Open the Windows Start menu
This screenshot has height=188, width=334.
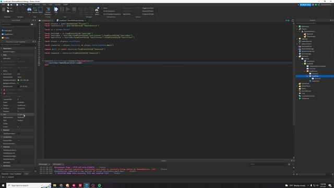[x=3, y=185]
